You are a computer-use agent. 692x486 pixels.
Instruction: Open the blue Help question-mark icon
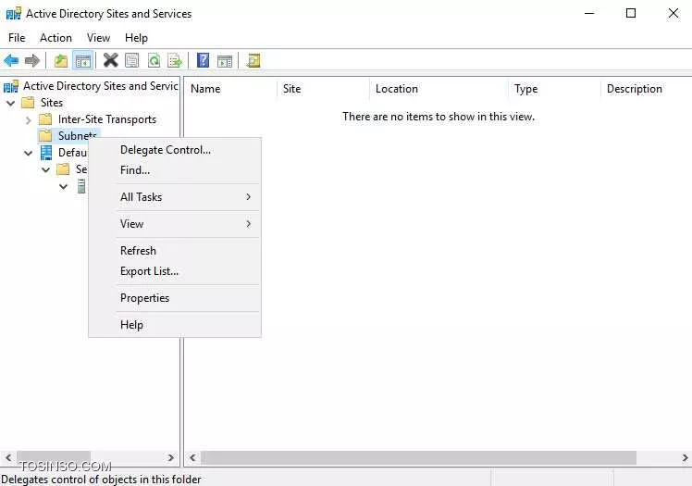[203, 60]
